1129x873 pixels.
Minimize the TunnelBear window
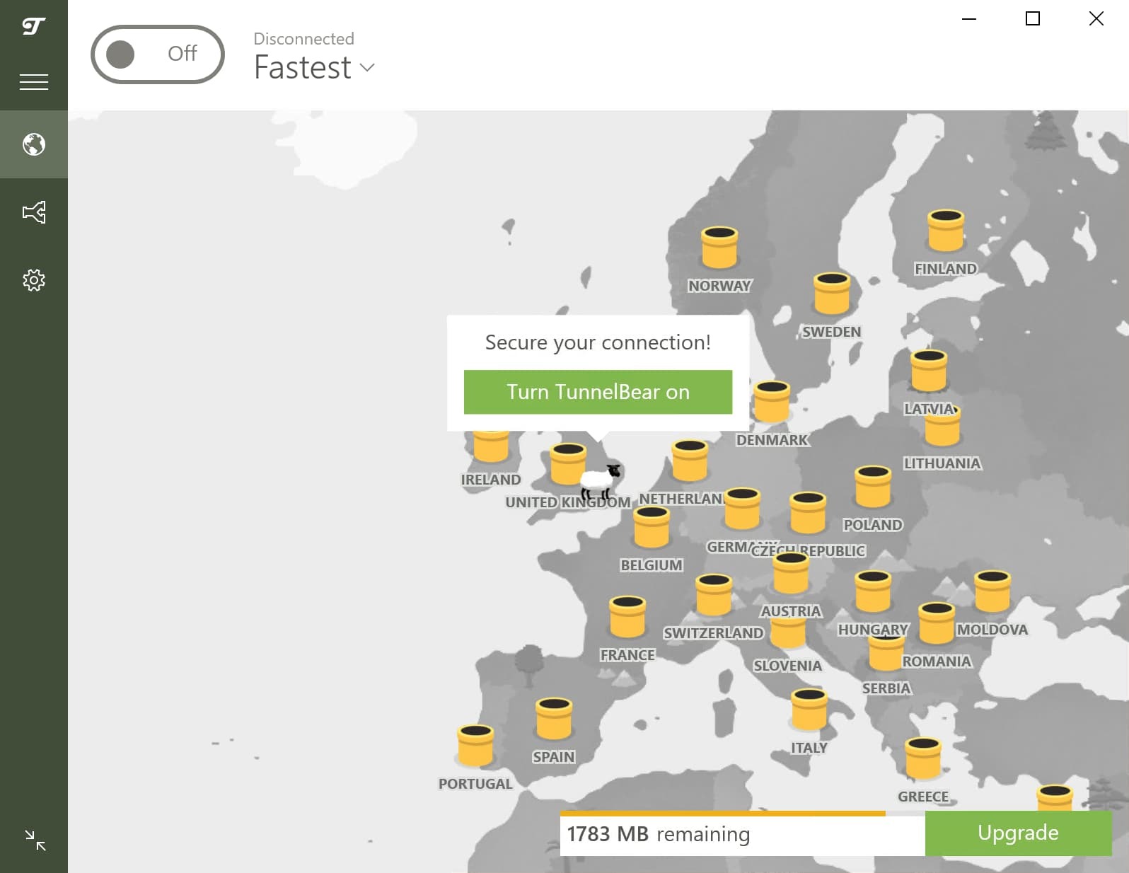click(969, 19)
